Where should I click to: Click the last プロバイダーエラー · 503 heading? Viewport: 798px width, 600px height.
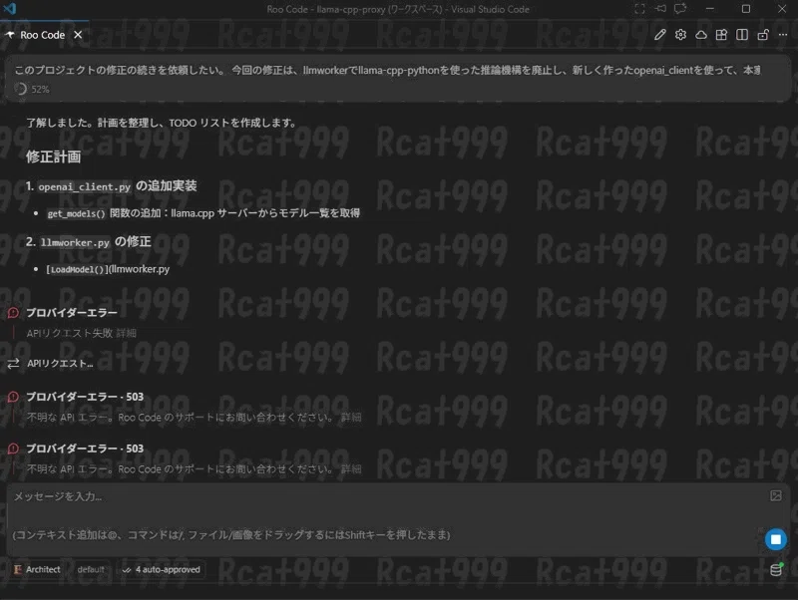click(x=85, y=449)
